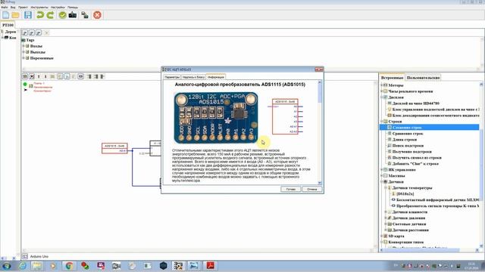Select Сравнение строк block
This screenshot has height=272, width=485.
click(x=408, y=134)
